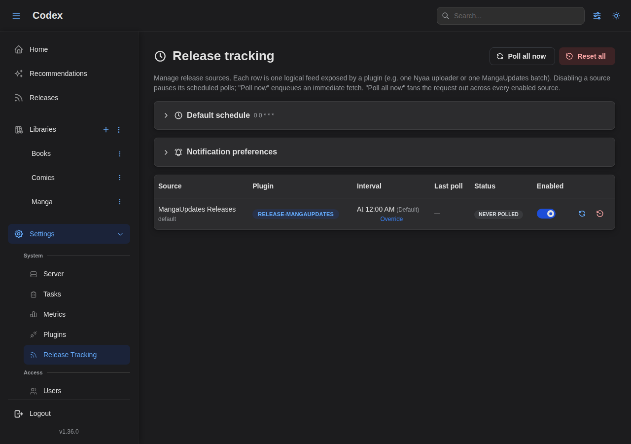Click the Status column header
The image size is (631, 444).
pos(485,186)
